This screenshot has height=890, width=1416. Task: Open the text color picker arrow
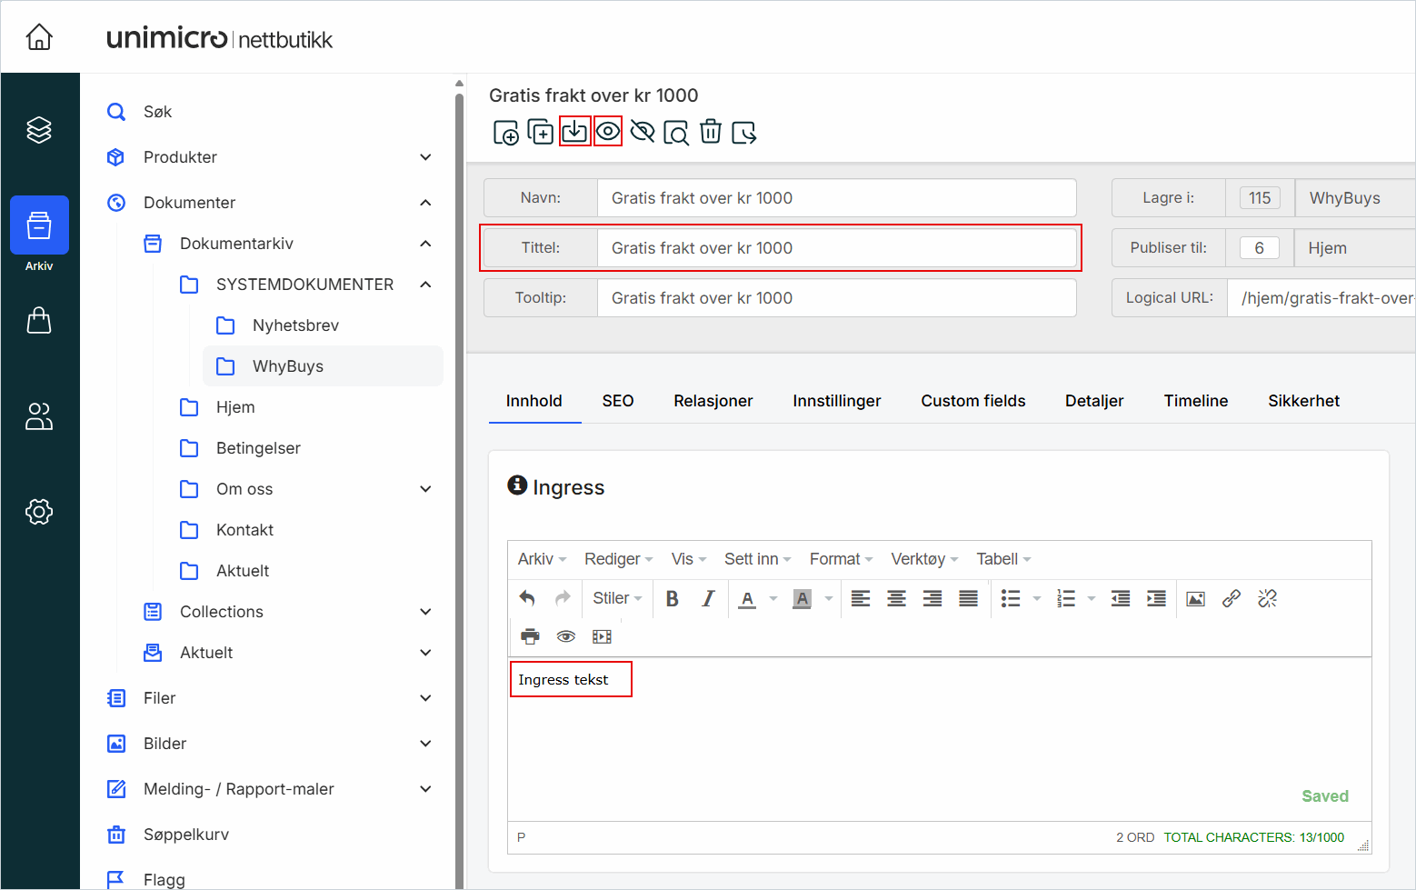point(773,598)
